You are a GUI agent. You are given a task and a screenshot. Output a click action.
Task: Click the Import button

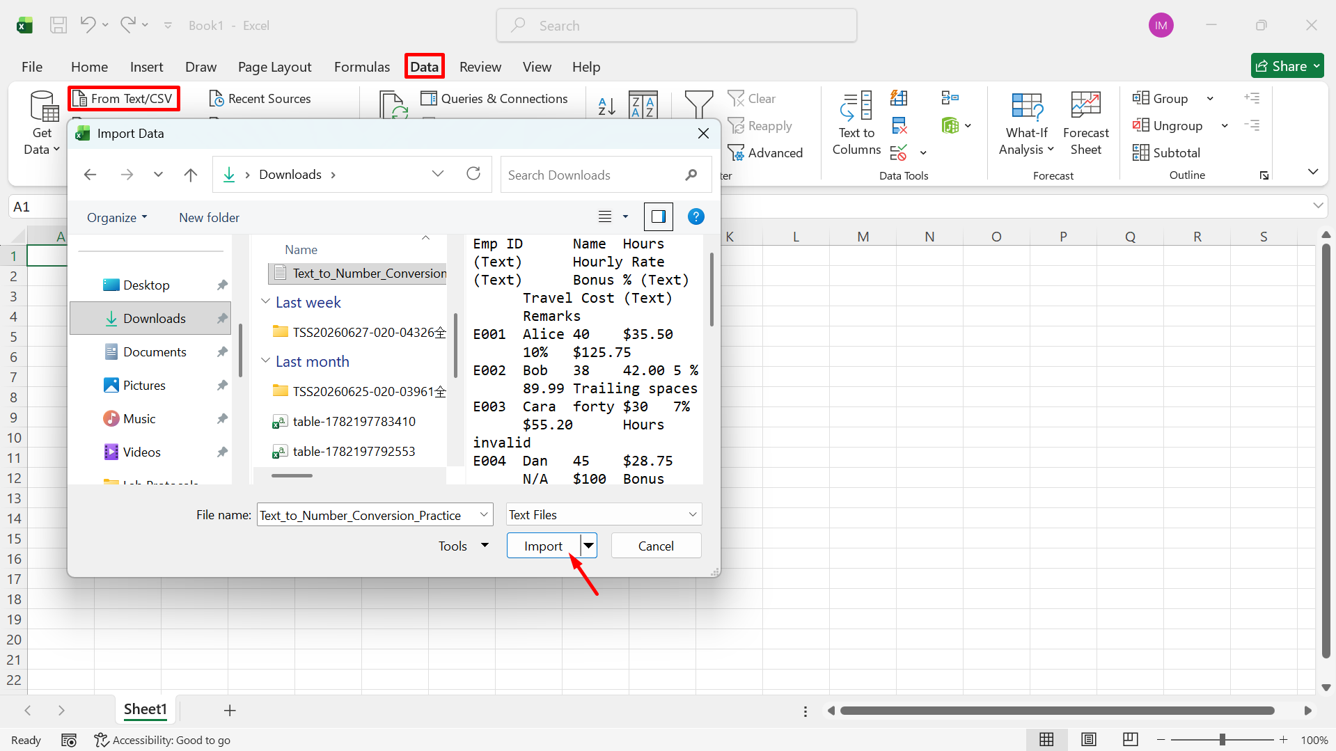(543, 546)
